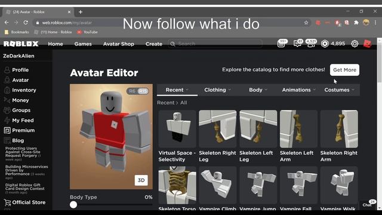Open Create in navigation bar
Screen dimensions: 382x215
[x=154, y=44]
